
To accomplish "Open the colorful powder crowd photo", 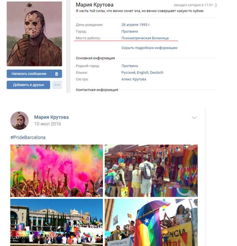I will coord(57,171).
